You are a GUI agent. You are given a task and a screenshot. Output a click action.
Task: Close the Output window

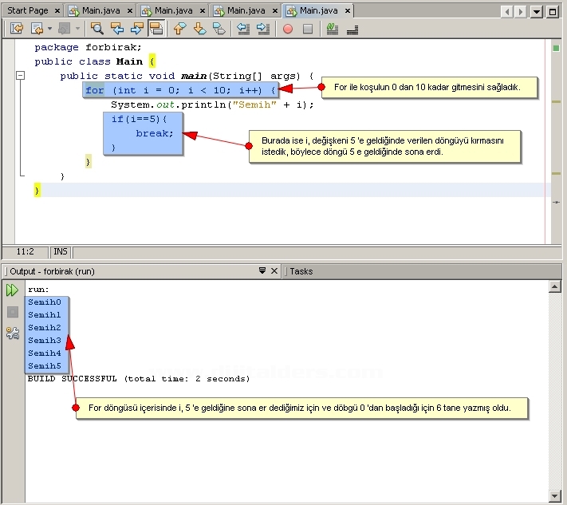pyautogui.click(x=274, y=270)
